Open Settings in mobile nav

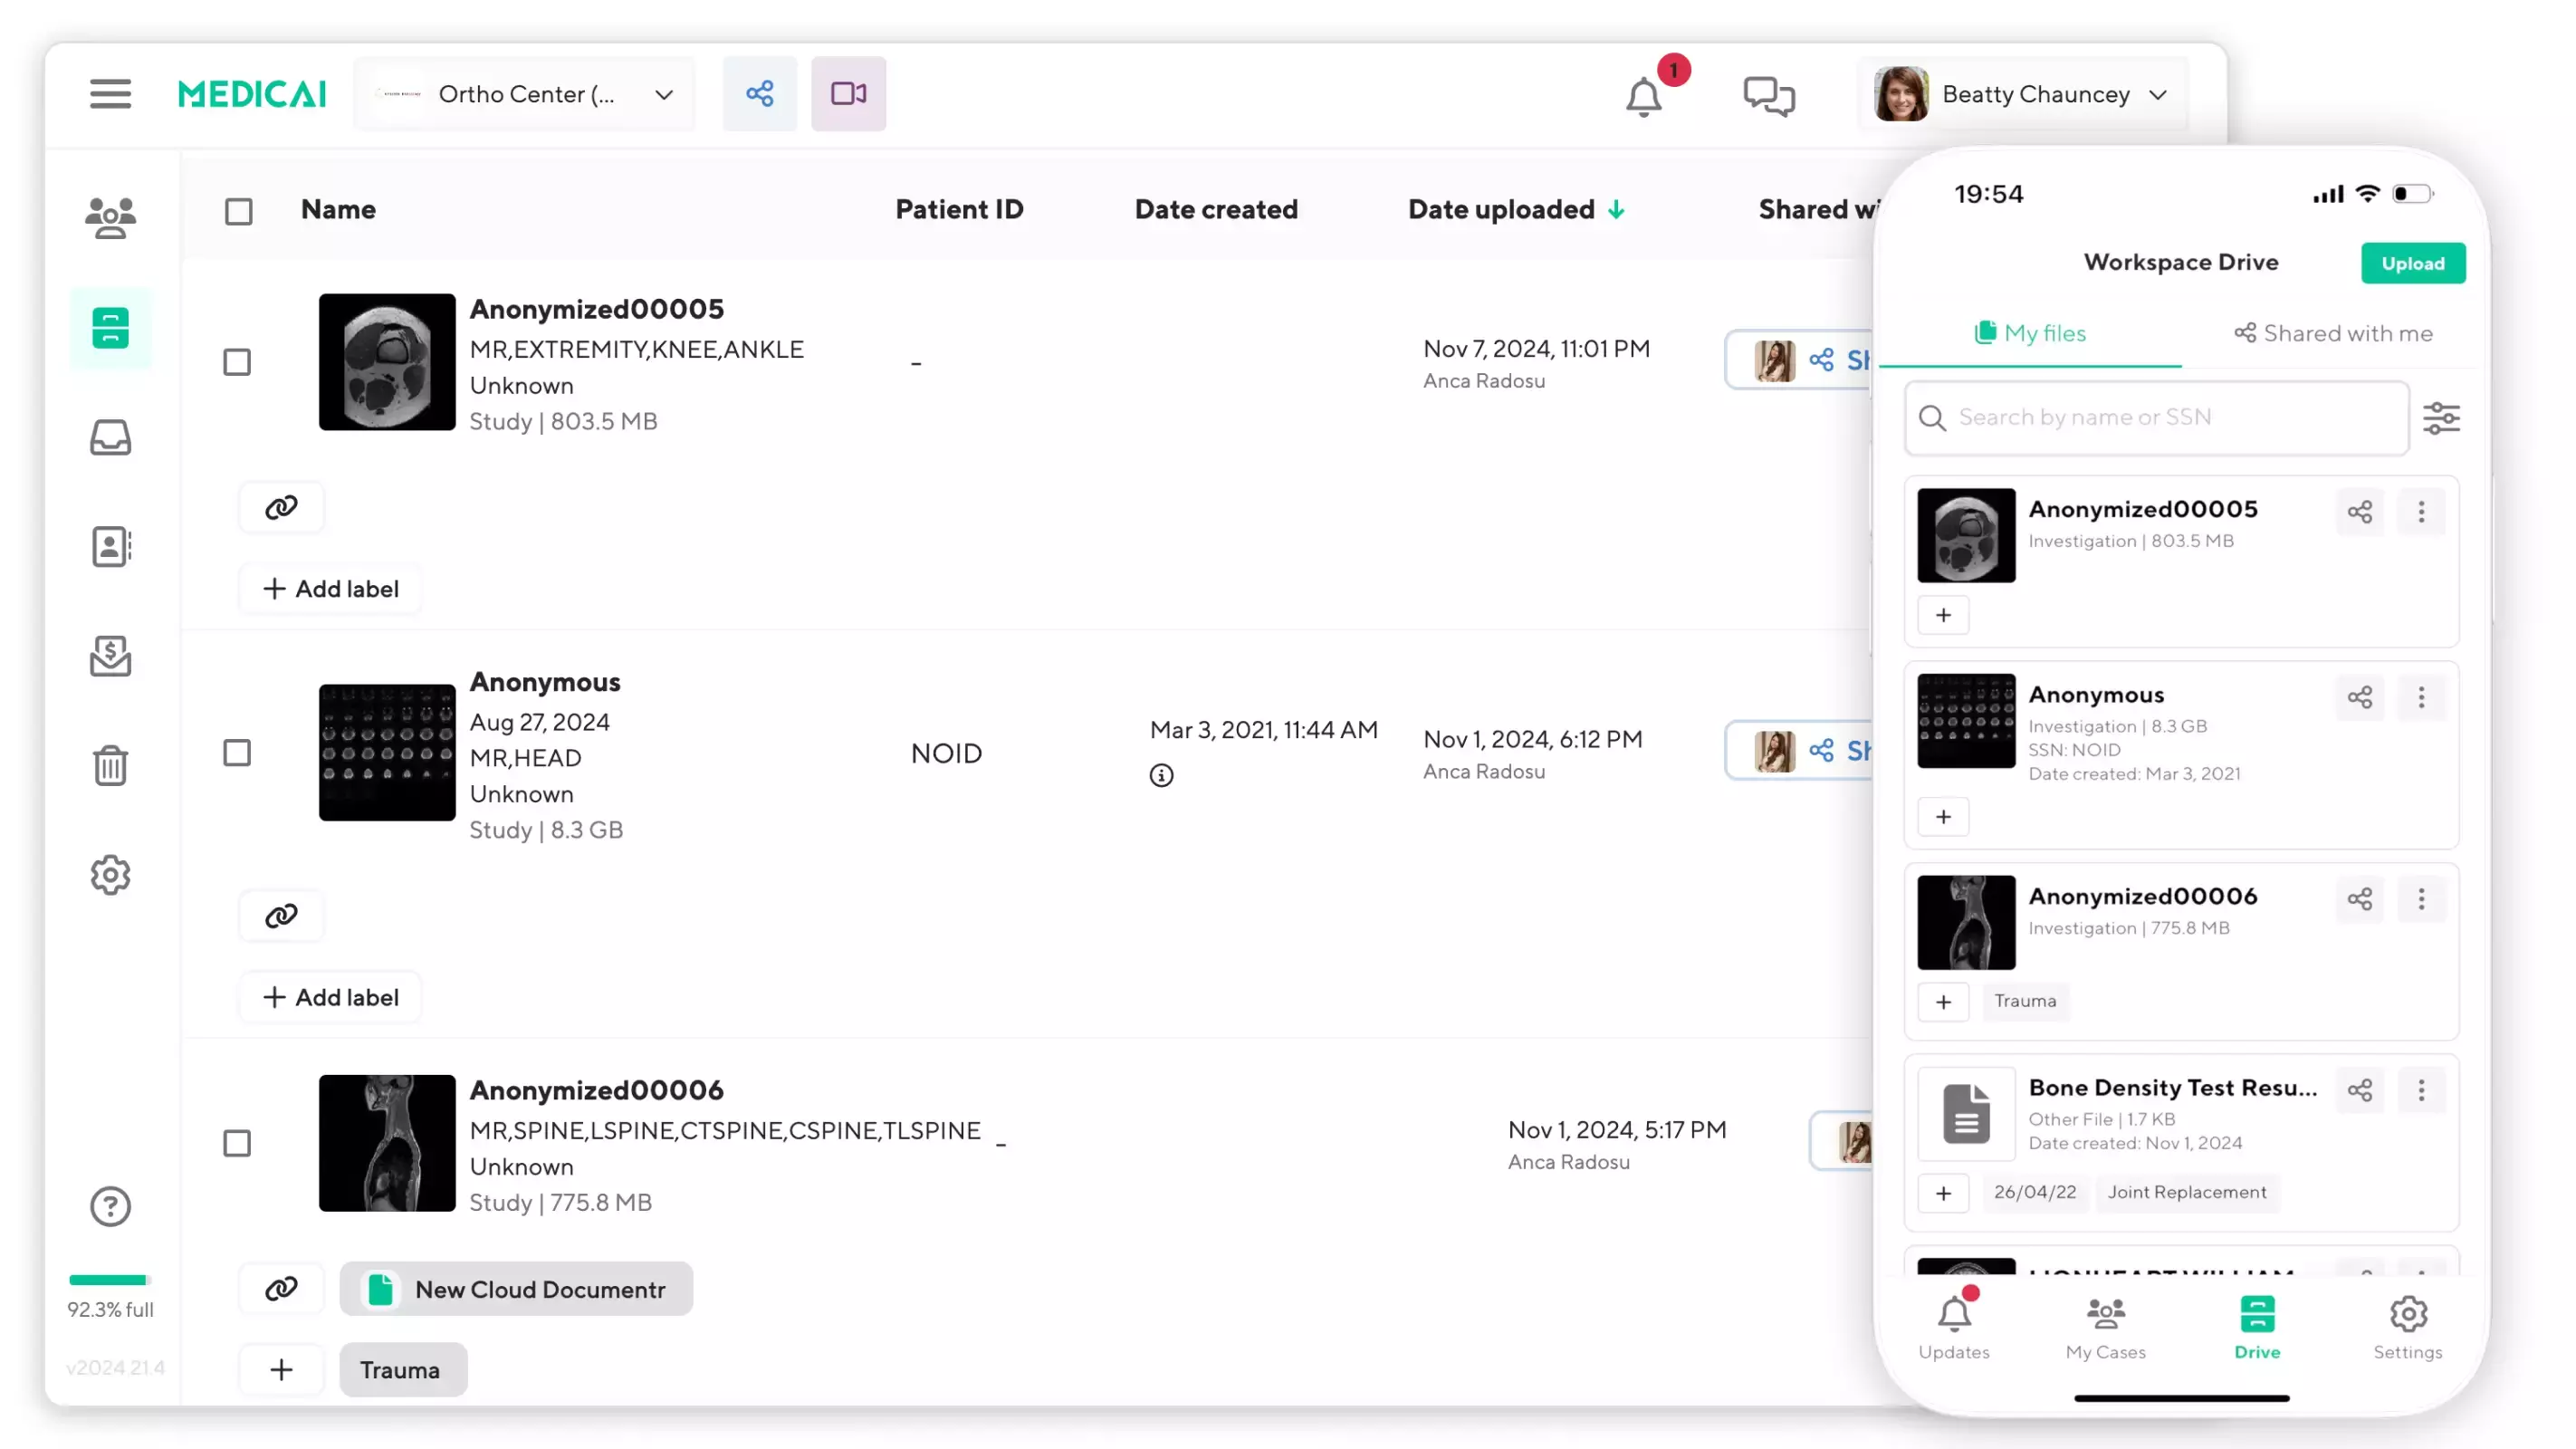(x=2407, y=1326)
